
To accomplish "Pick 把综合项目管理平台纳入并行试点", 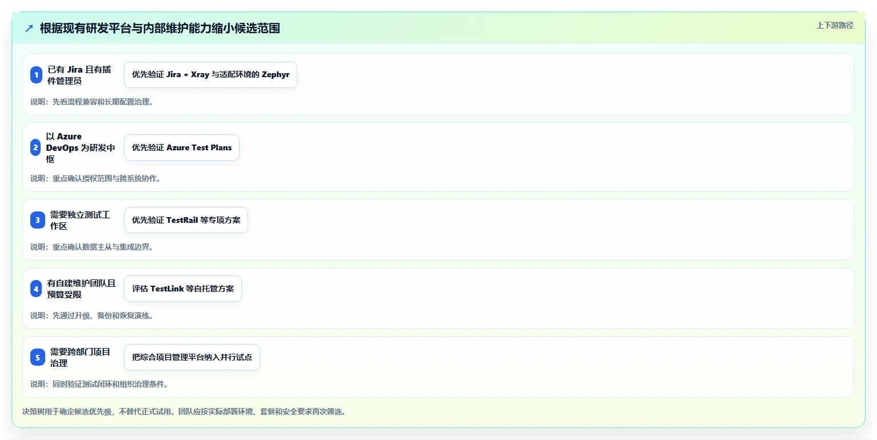I will (192, 357).
